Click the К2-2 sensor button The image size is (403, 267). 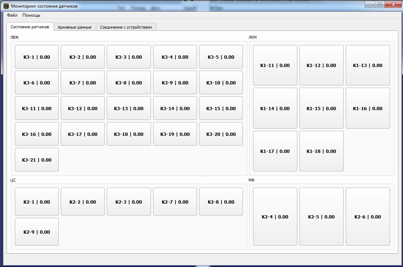pyautogui.click(x=83, y=202)
